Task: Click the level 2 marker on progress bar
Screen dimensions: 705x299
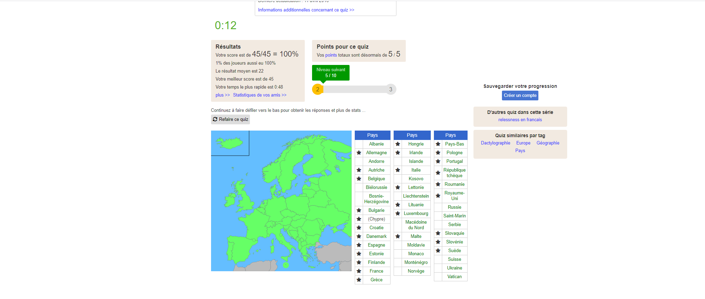Action: point(318,89)
